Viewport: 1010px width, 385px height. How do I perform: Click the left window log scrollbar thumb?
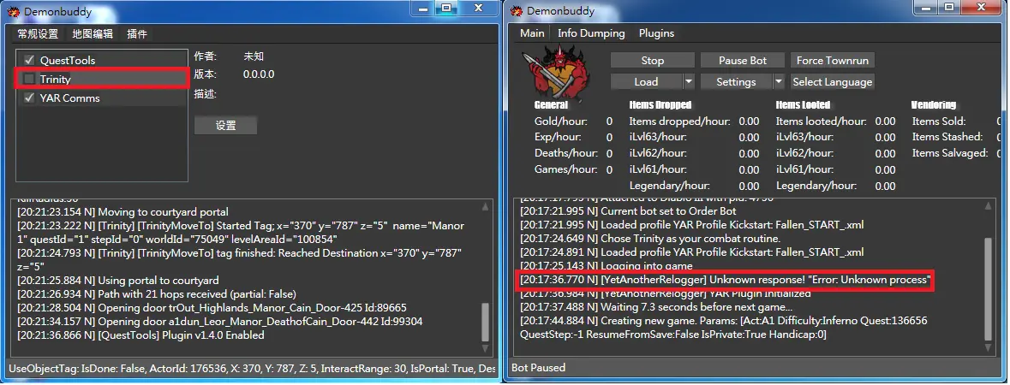click(485, 321)
